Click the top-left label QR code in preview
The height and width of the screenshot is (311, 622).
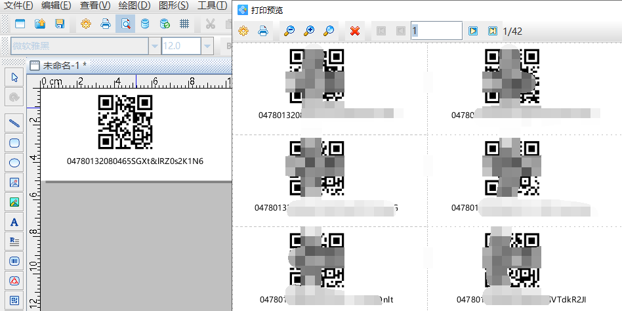[x=316, y=76]
